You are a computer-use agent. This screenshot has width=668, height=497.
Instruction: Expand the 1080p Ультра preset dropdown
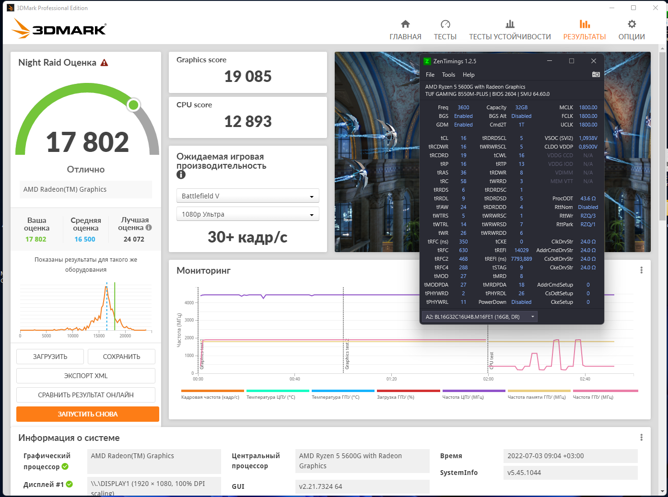(248, 214)
